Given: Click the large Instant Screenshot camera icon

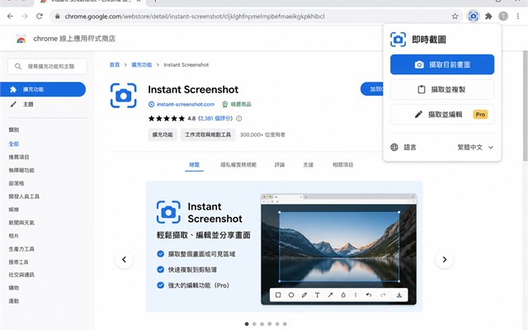Looking at the screenshot, I should (124, 96).
